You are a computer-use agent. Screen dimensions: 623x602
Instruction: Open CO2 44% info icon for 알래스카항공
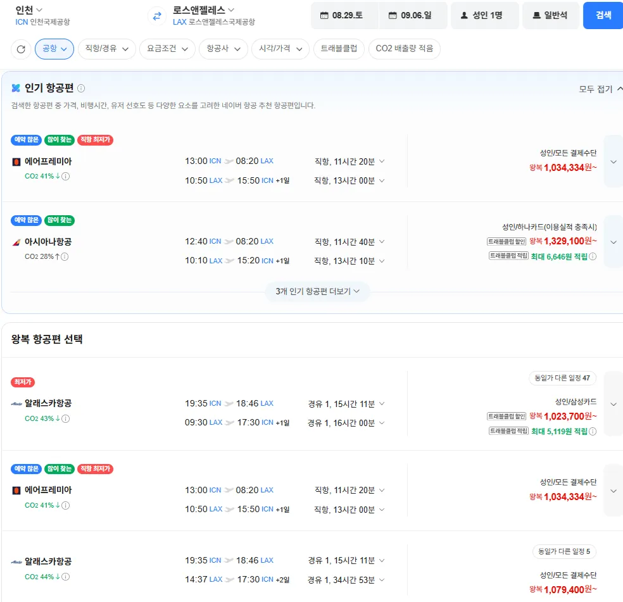[x=66, y=577]
